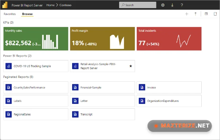Open the Transcript paginated report

[x=103, y=114]
